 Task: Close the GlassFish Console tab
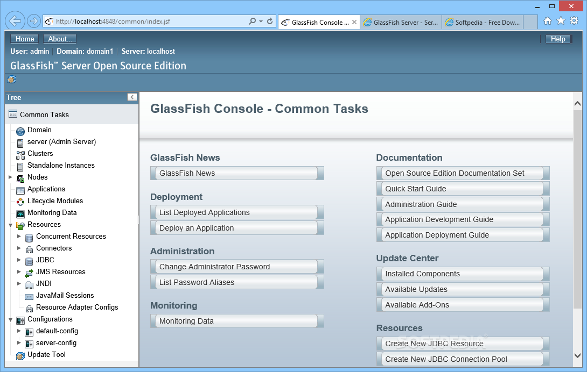click(x=354, y=22)
